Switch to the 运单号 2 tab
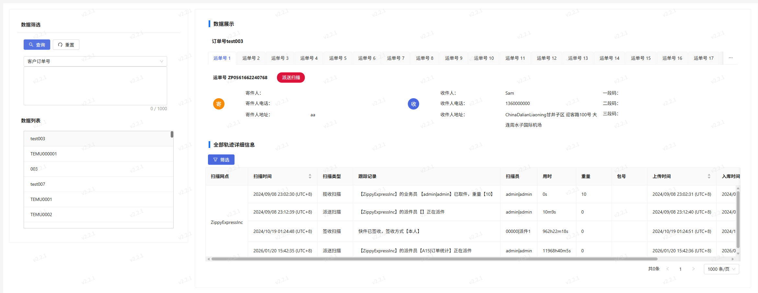Screen dimensions: 758x293 click(x=251, y=58)
